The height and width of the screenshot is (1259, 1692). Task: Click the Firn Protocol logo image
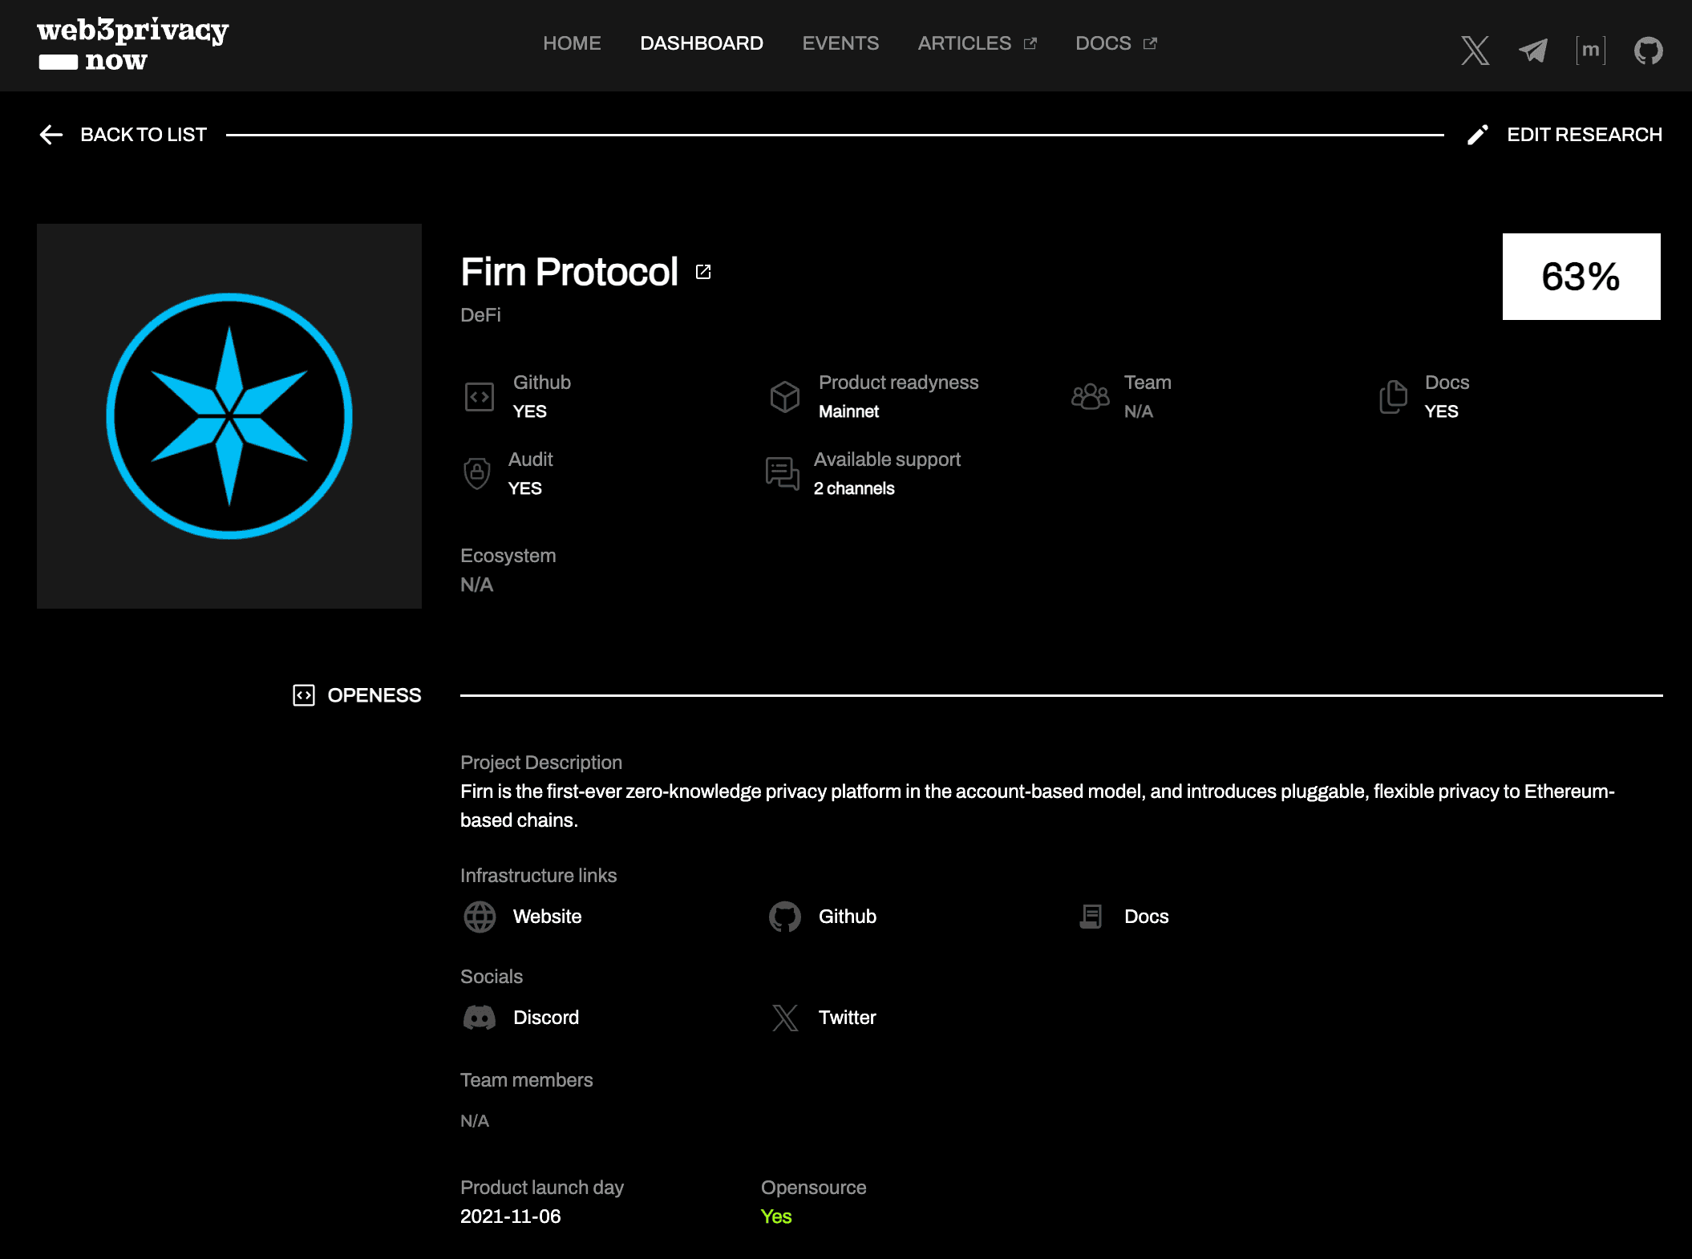(229, 416)
